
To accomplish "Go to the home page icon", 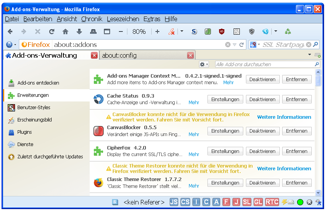I will [65, 32].
